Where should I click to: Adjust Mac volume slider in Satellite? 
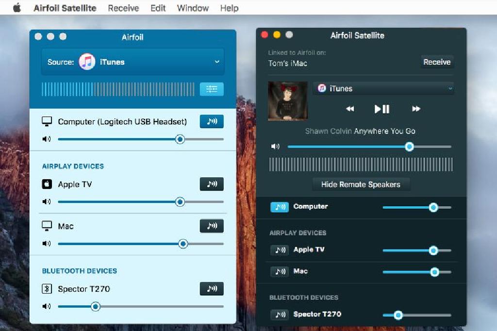pyautogui.click(x=417, y=272)
